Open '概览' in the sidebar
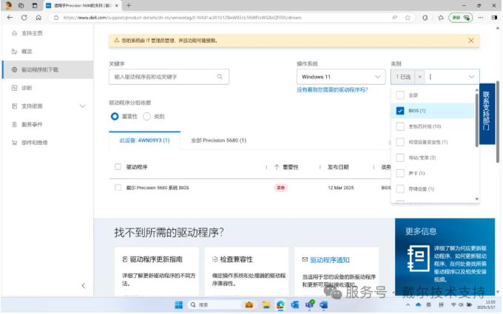The image size is (503, 314). 27,52
